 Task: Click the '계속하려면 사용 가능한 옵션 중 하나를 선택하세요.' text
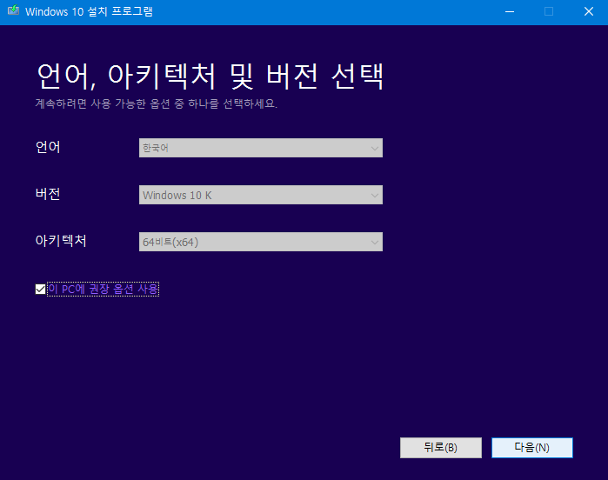coord(157,103)
